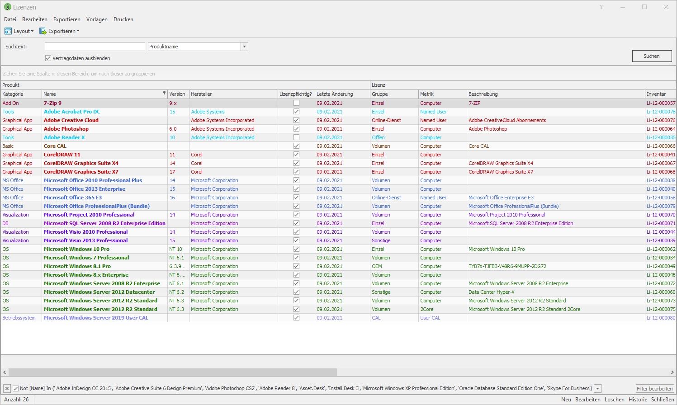The image size is (677, 405).
Task: Open the Produktname search field dropdown
Action: 244,47
